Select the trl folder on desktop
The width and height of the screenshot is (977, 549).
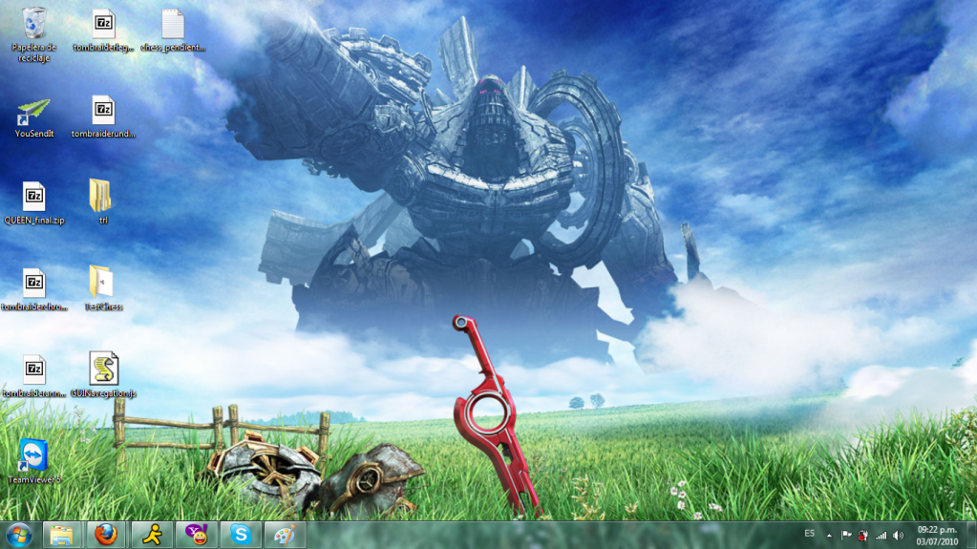click(x=101, y=196)
